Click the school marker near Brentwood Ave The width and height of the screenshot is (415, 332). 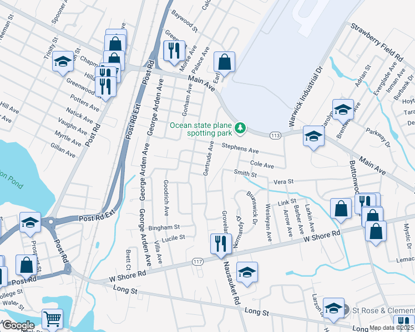[343, 112]
